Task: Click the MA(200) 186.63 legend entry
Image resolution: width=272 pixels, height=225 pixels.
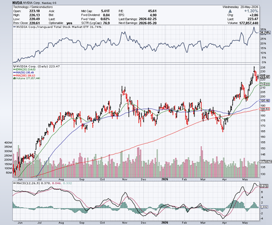Action: (24, 76)
